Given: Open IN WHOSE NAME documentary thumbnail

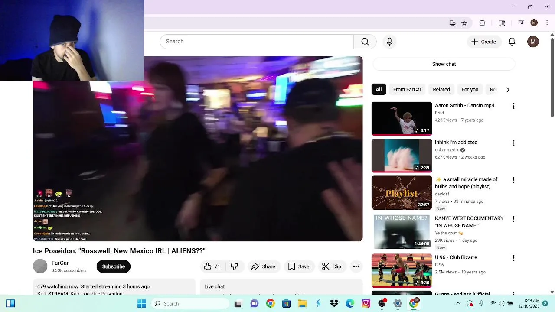Looking at the screenshot, I should tap(402, 231).
